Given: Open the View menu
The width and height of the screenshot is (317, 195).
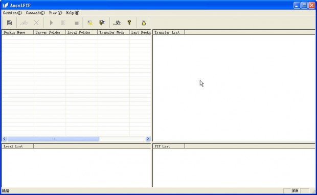Looking at the screenshot, I should 55,13.
